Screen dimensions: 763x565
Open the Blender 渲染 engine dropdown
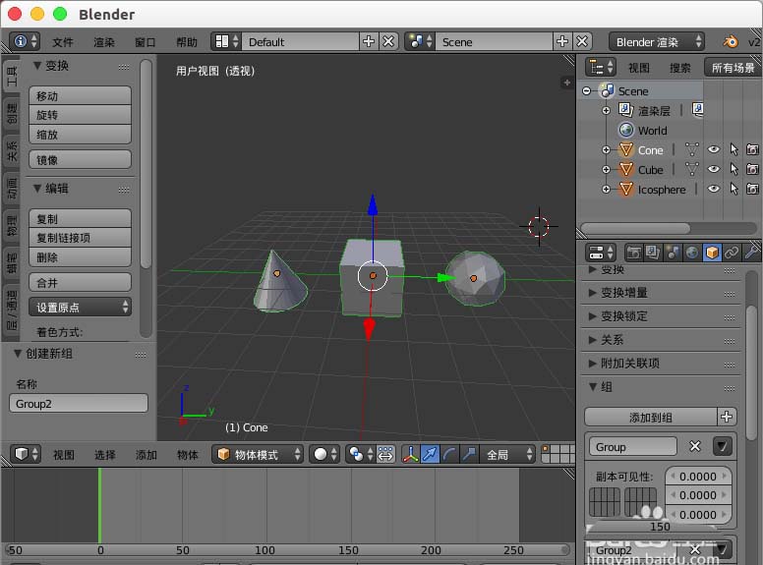click(x=657, y=42)
